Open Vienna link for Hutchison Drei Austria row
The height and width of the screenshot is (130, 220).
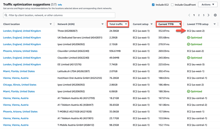pyautogui.click(x=16, y=78)
